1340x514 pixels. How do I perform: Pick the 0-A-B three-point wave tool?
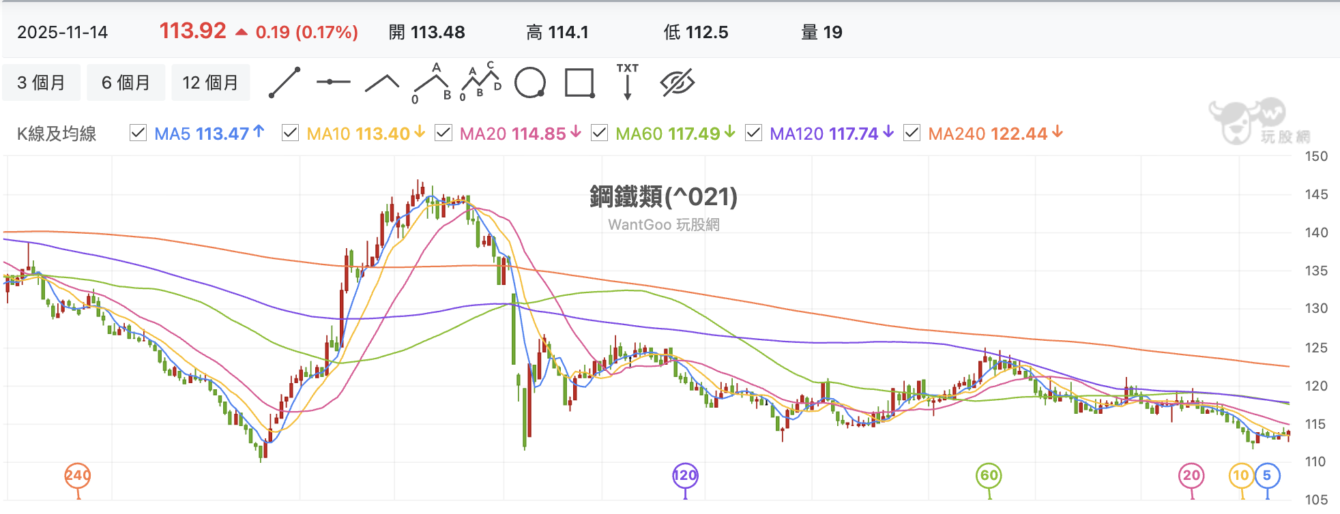432,83
